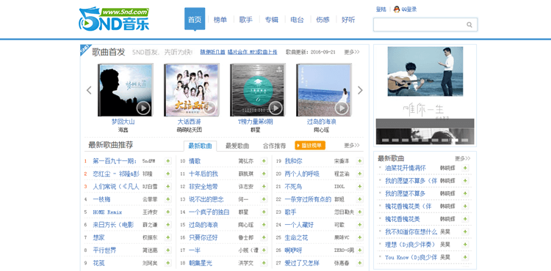The image size is (551, 271).
Task: Click the QQ登录 link
Action: point(409,10)
